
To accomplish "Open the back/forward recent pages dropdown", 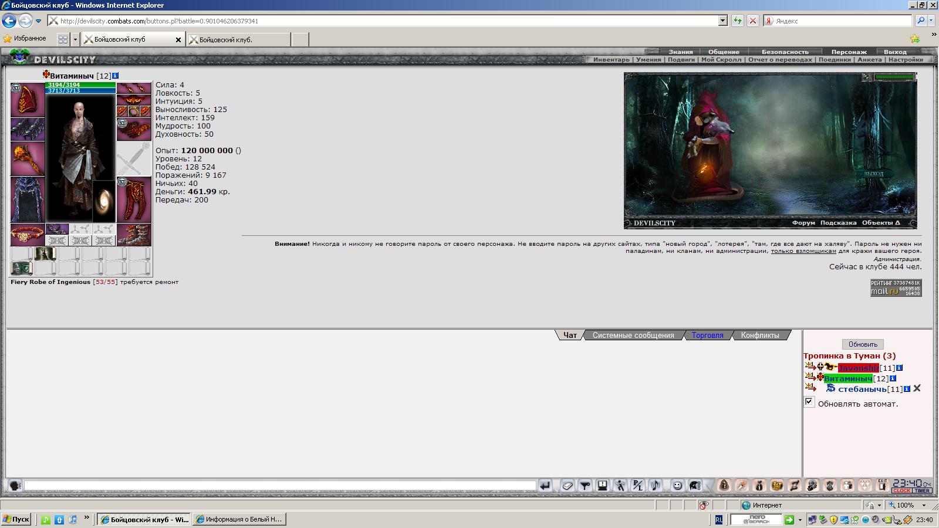I will [x=39, y=21].
